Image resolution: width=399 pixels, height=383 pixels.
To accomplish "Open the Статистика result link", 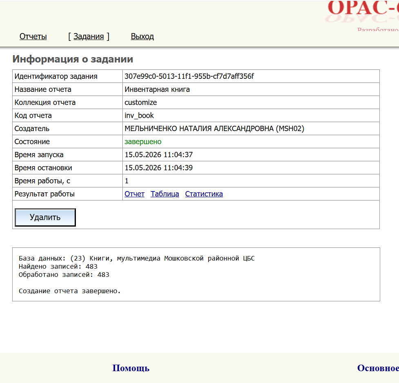I will tap(204, 194).
